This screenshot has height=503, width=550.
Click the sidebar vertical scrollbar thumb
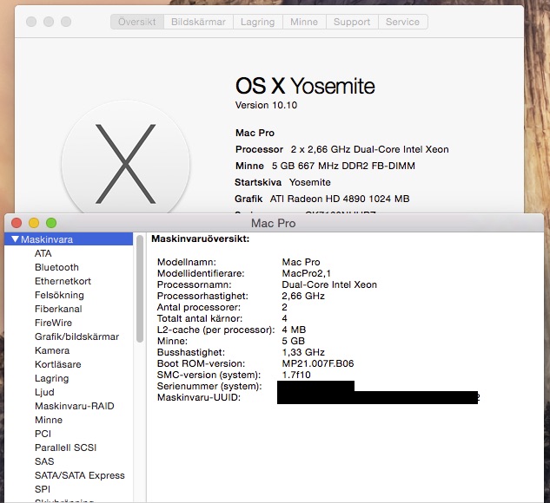140,289
